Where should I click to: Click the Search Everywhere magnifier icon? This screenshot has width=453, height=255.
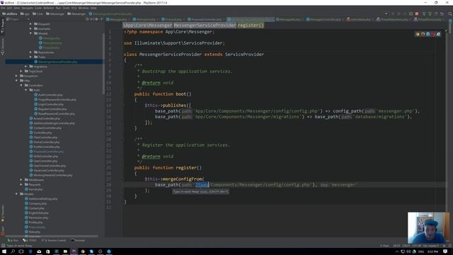pyautogui.click(x=450, y=13)
